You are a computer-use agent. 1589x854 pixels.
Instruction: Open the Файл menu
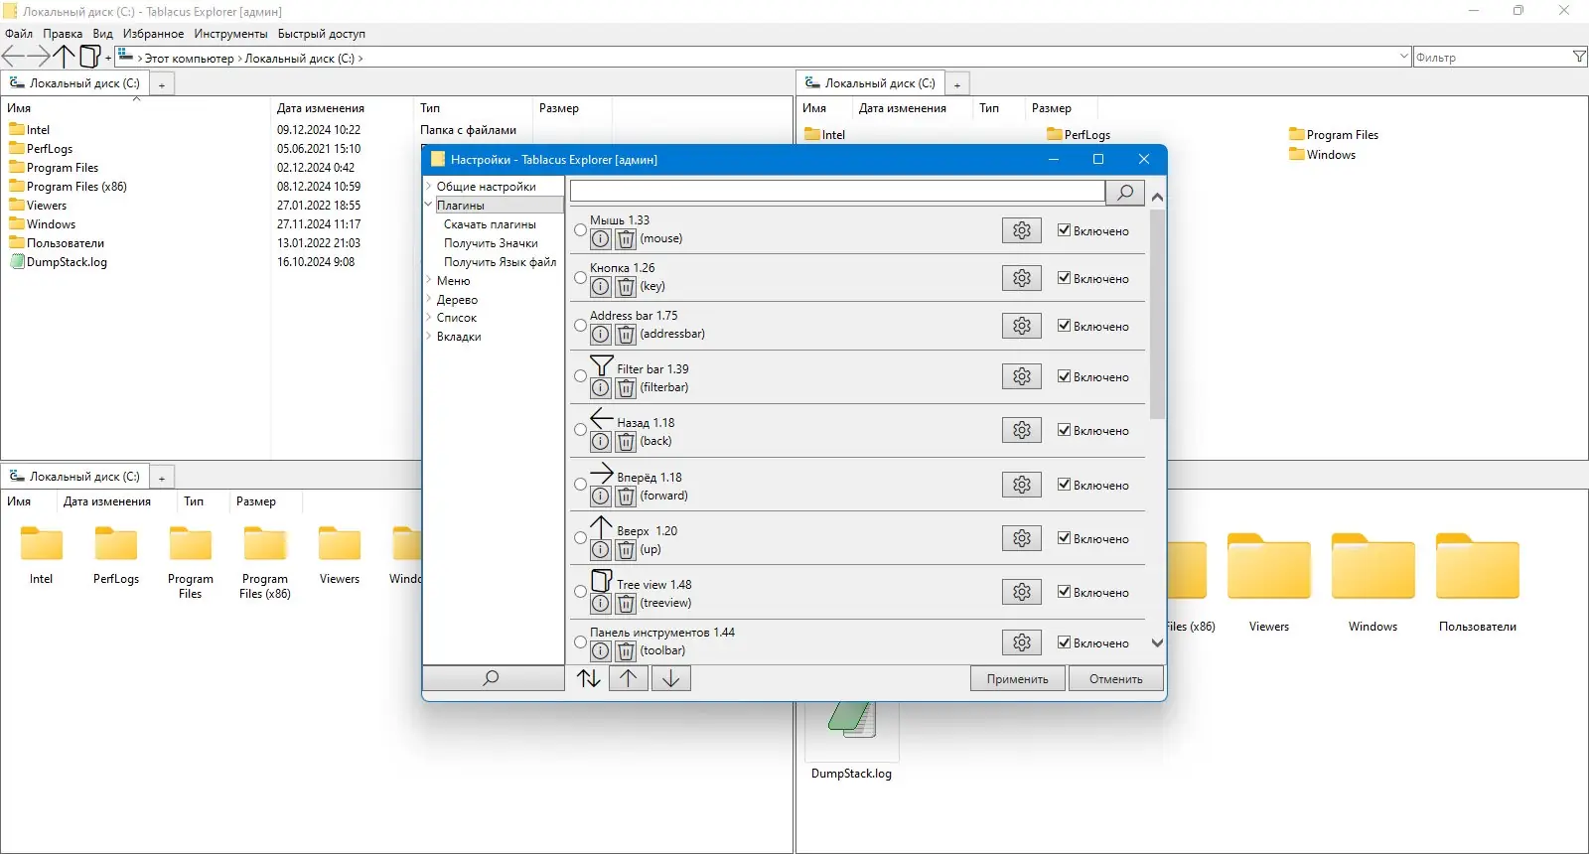[19, 34]
